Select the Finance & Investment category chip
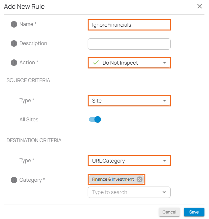 point(113,179)
